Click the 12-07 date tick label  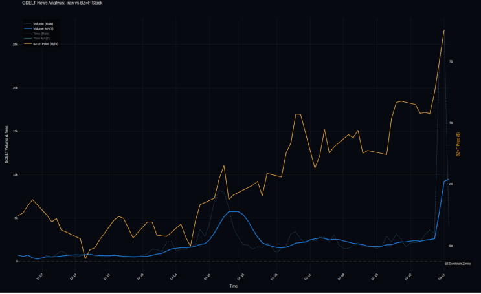(39, 277)
